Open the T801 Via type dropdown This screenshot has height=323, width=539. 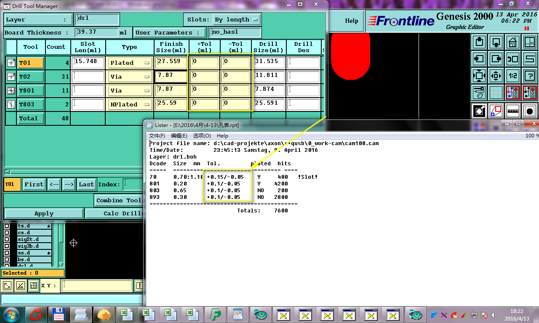click(x=130, y=90)
